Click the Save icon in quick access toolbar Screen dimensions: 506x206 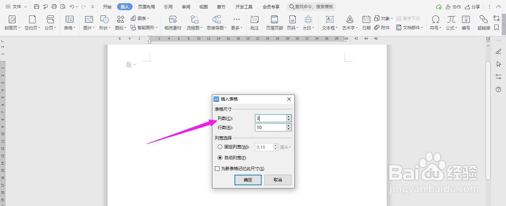(37, 7)
